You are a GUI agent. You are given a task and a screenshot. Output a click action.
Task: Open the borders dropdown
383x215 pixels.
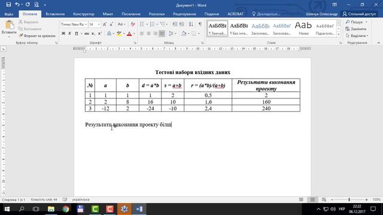pyautogui.click(x=199, y=33)
